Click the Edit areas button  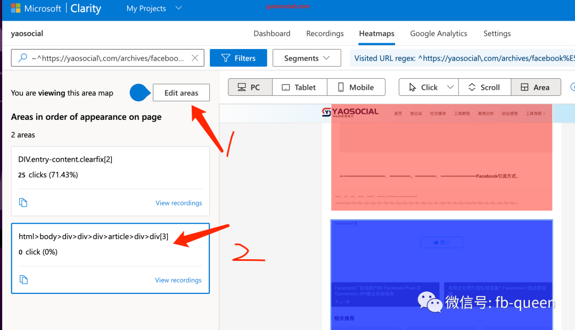click(181, 93)
